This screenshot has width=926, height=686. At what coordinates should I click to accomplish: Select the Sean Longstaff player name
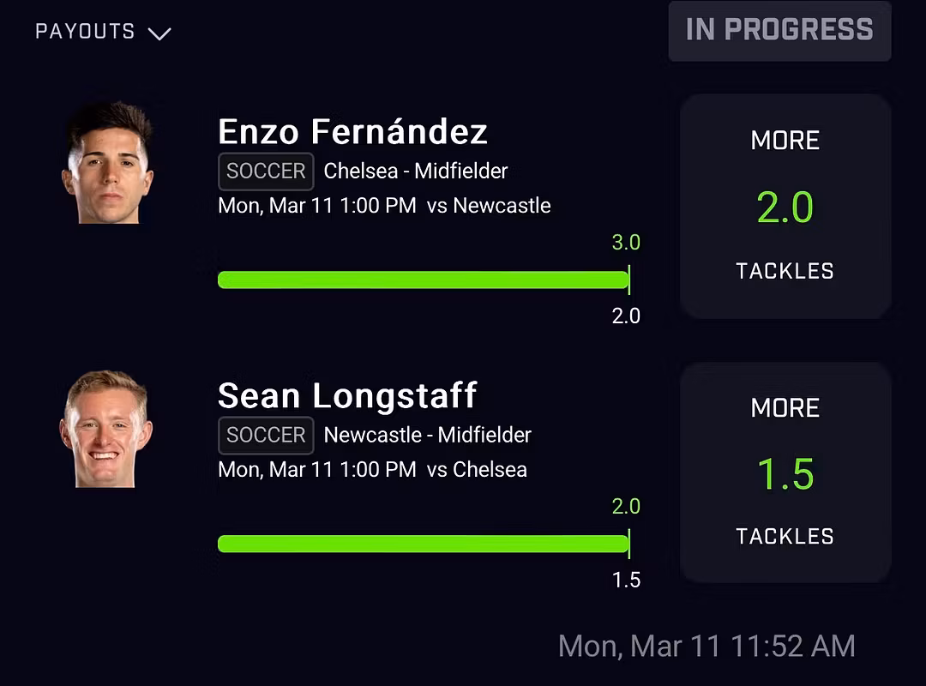tap(347, 396)
